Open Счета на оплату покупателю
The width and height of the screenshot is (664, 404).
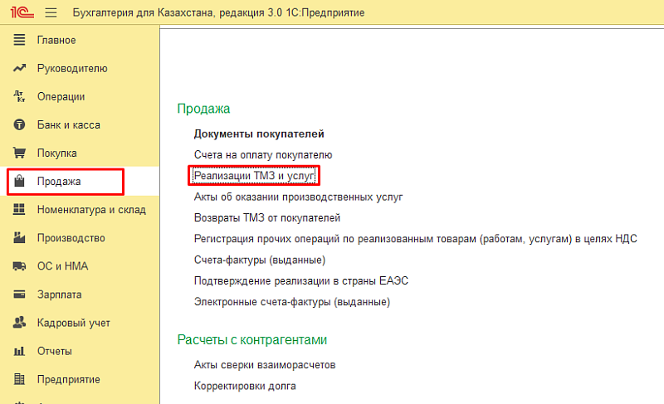pos(262,154)
